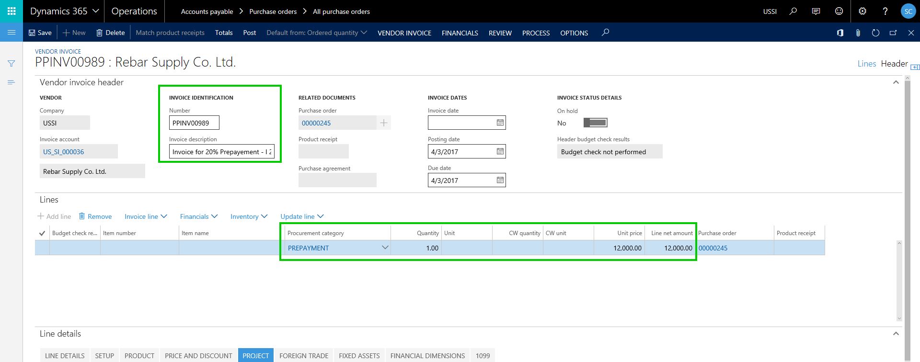This screenshot has height=362, width=920.
Task: Switch to SETUP tab
Action: [104, 355]
